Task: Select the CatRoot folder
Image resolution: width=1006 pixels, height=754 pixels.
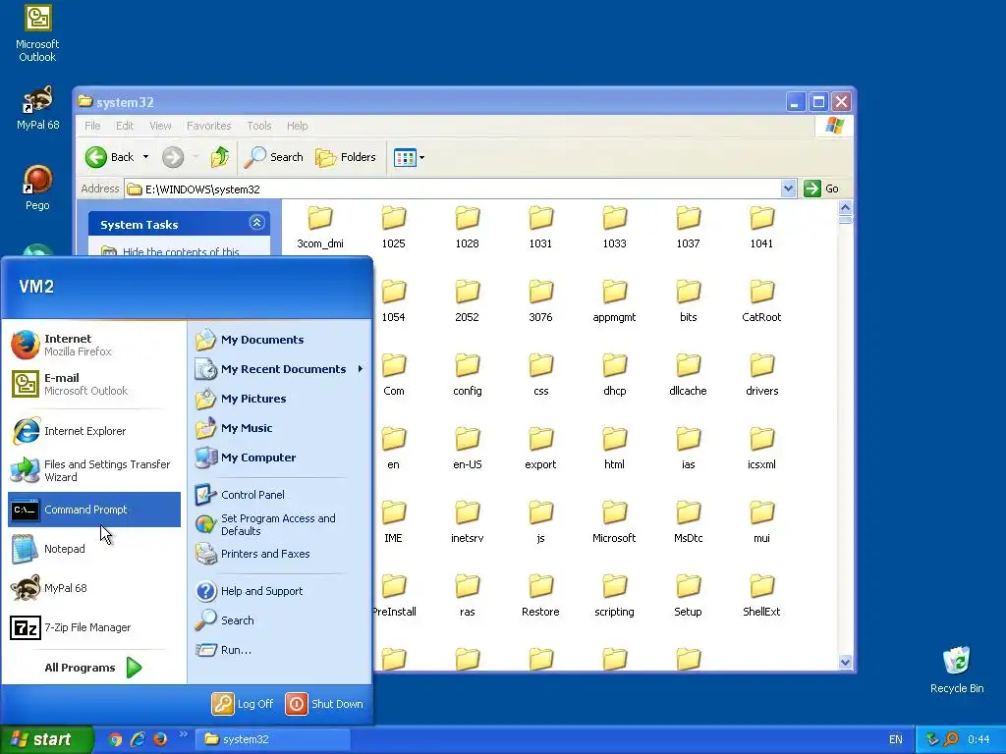Action: click(x=761, y=301)
